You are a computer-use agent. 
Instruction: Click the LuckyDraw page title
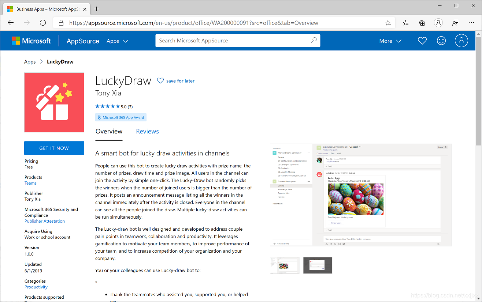(x=123, y=80)
